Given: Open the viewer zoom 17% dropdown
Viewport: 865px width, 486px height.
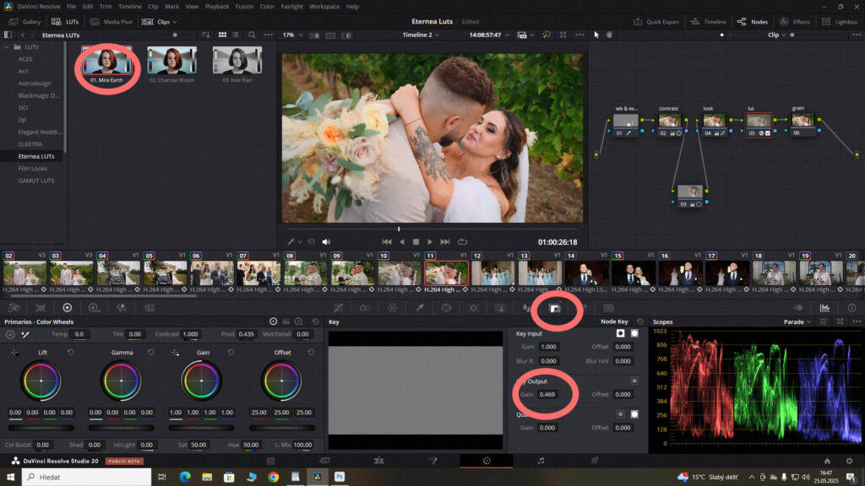Looking at the screenshot, I should tap(293, 35).
